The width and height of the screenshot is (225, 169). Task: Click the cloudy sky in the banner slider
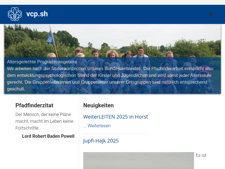pos(127,32)
